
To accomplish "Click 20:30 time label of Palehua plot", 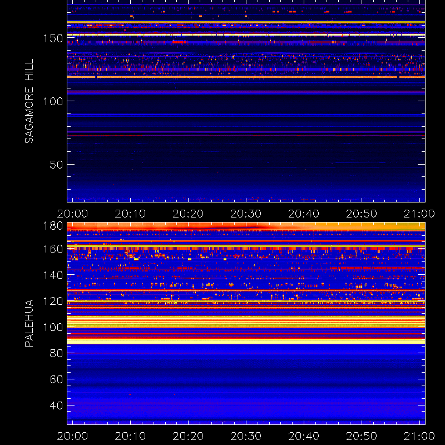I will point(246,436).
